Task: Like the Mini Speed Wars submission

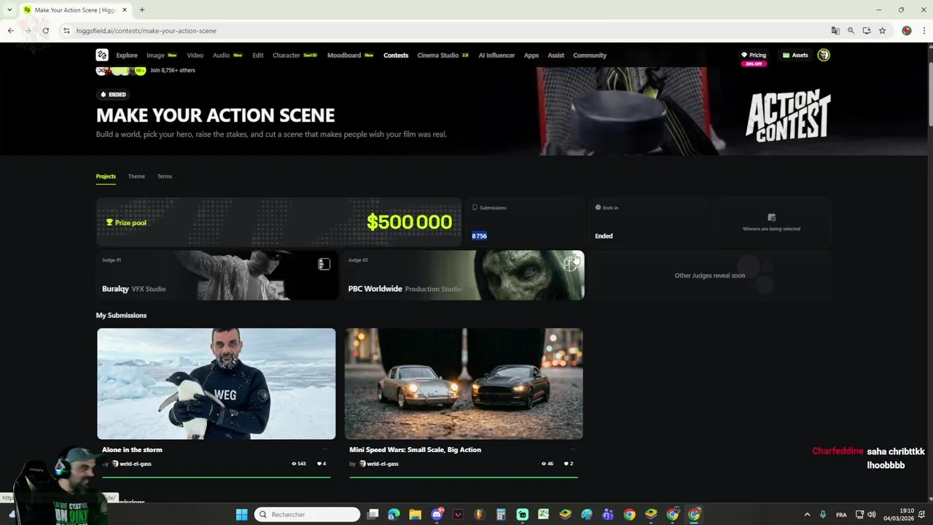Action: (568, 464)
